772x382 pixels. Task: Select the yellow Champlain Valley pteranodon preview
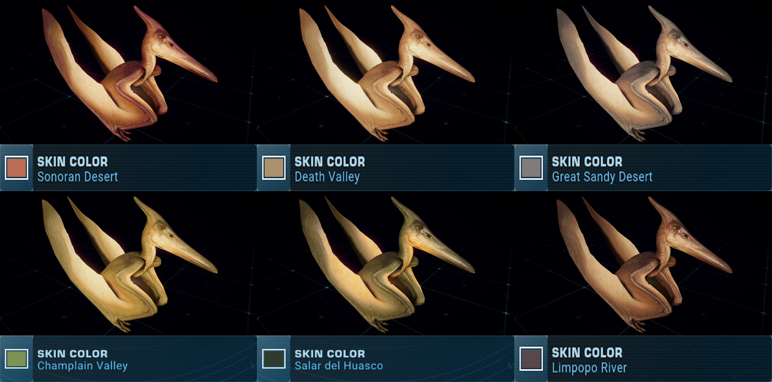[129, 264]
